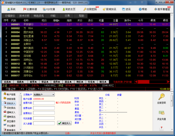Click red right arrow of horizontal scroller
The image size is (175, 136).
click(168, 82)
